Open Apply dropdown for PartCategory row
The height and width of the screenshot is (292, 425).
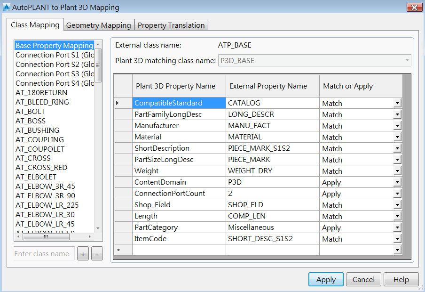(x=397, y=227)
